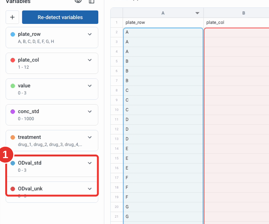
Task: Expand the treatment variable chevron
Action: [x=90, y=137]
